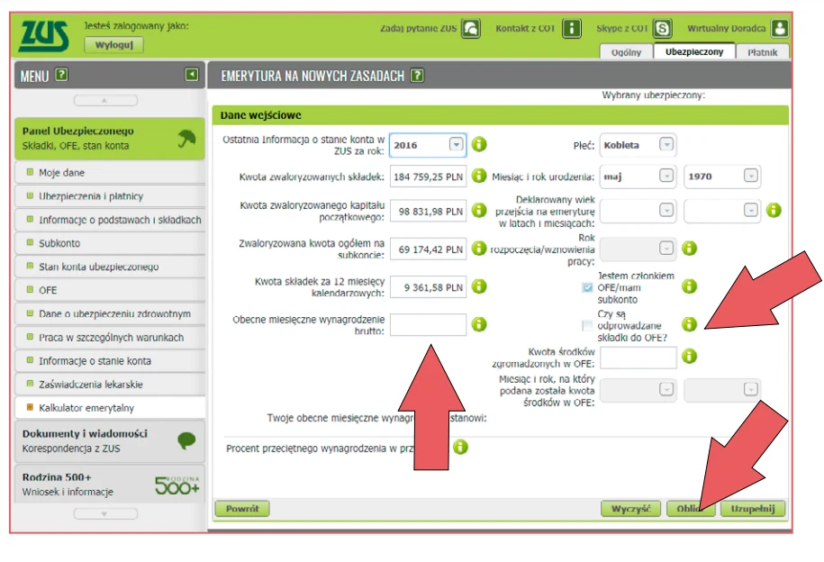Switch to the Płatnik tab

click(x=762, y=52)
